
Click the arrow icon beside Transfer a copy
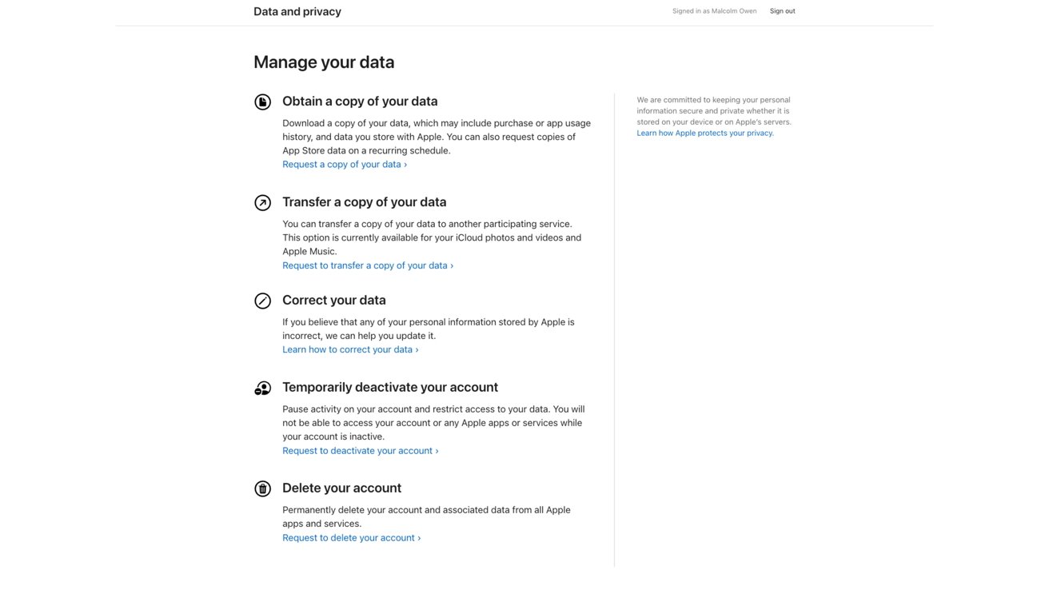click(262, 202)
